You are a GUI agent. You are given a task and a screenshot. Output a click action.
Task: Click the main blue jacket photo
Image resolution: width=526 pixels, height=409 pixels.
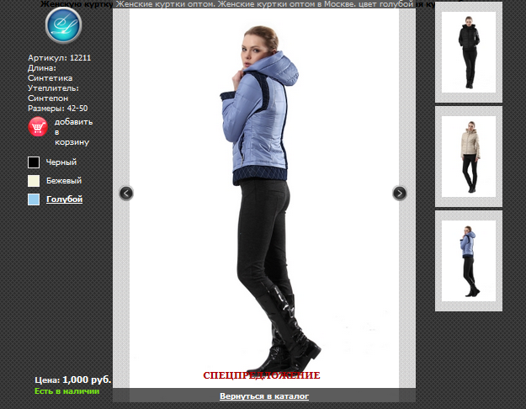point(264,198)
